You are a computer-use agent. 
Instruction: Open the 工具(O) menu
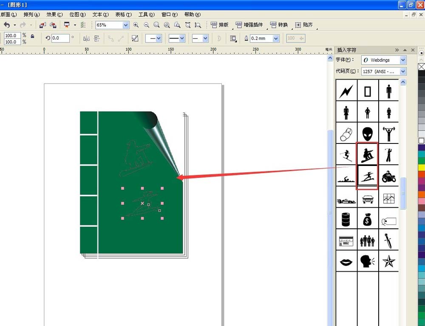click(x=147, y=14)
